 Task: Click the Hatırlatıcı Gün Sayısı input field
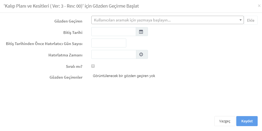pos(109,43)
